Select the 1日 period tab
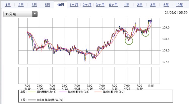This screenshot has height=104, width=189. (8, 5)
